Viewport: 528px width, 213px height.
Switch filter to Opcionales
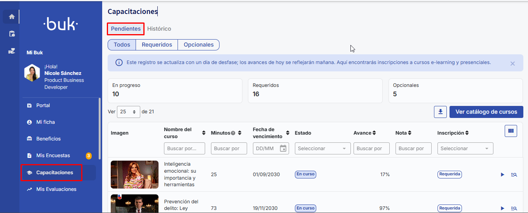(x=199, y=45)
